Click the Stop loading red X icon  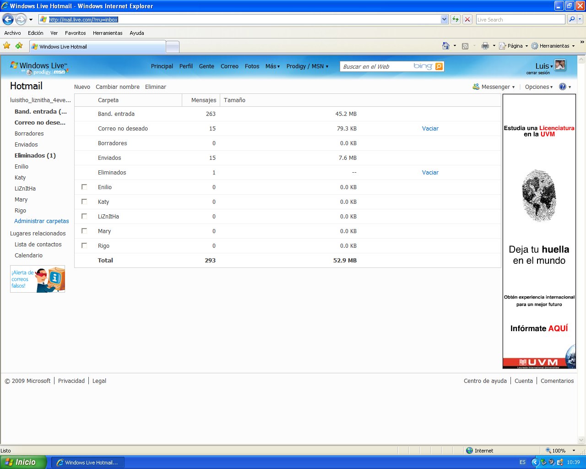pos(467,19)
